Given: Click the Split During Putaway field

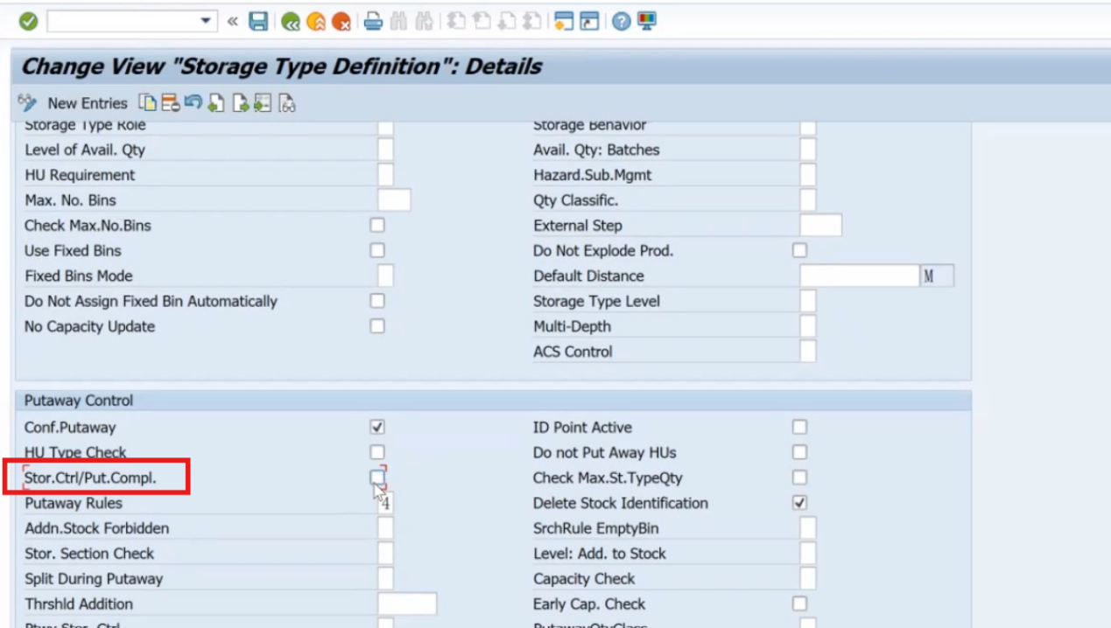Looking at the screenshot, I should (385, 578).
